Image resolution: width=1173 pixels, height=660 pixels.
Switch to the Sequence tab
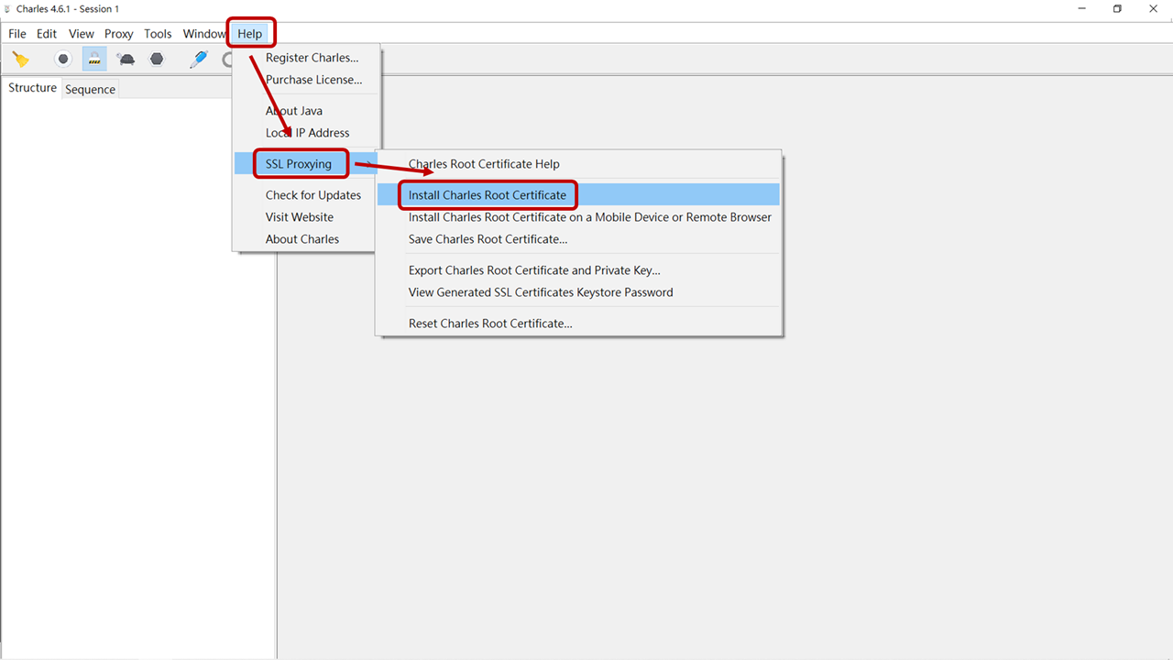click(90, 89)
